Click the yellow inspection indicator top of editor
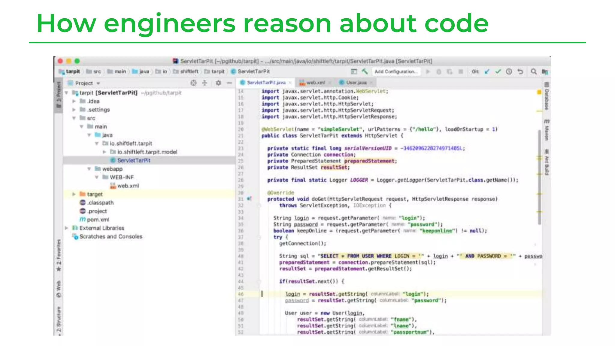The width and height of the screenshot is (615, 346). pyautogui.click(x=539, y=92)
